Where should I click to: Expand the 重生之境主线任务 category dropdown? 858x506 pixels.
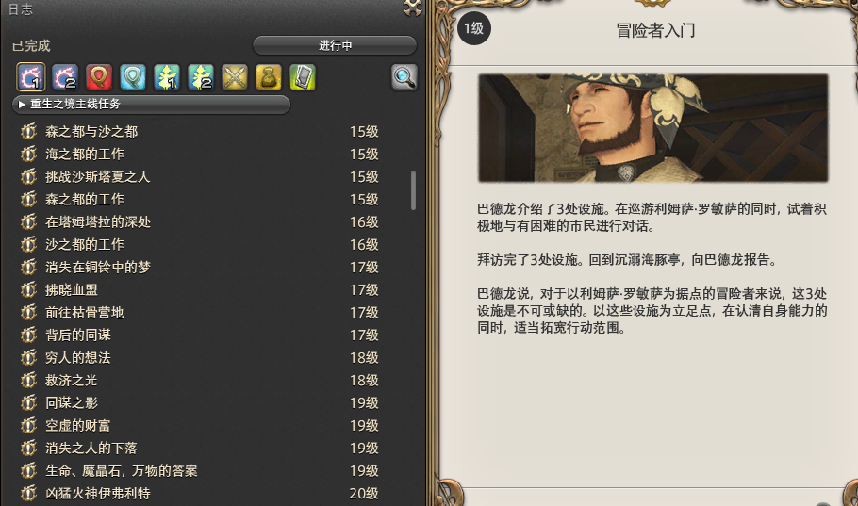coord(151,105)
